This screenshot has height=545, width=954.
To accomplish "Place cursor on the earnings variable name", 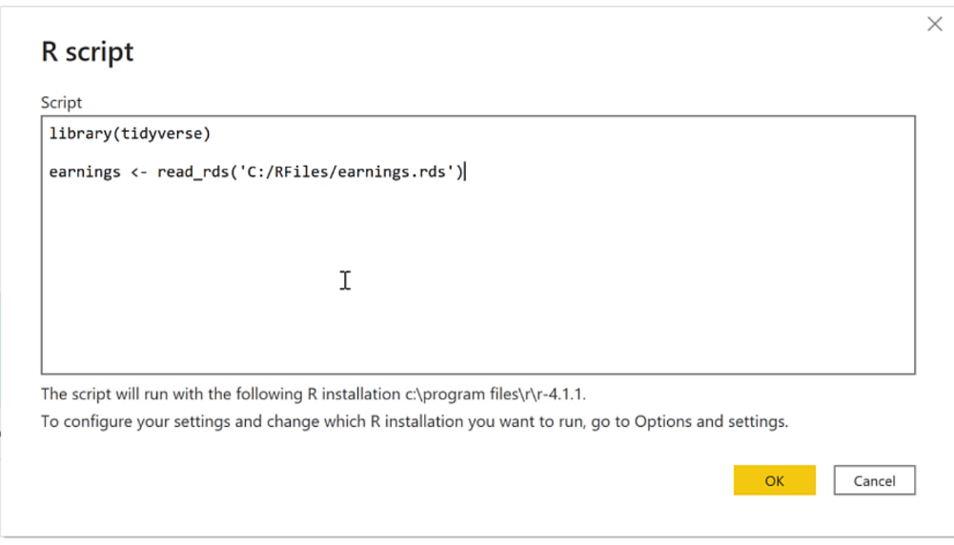I will 85,172.
